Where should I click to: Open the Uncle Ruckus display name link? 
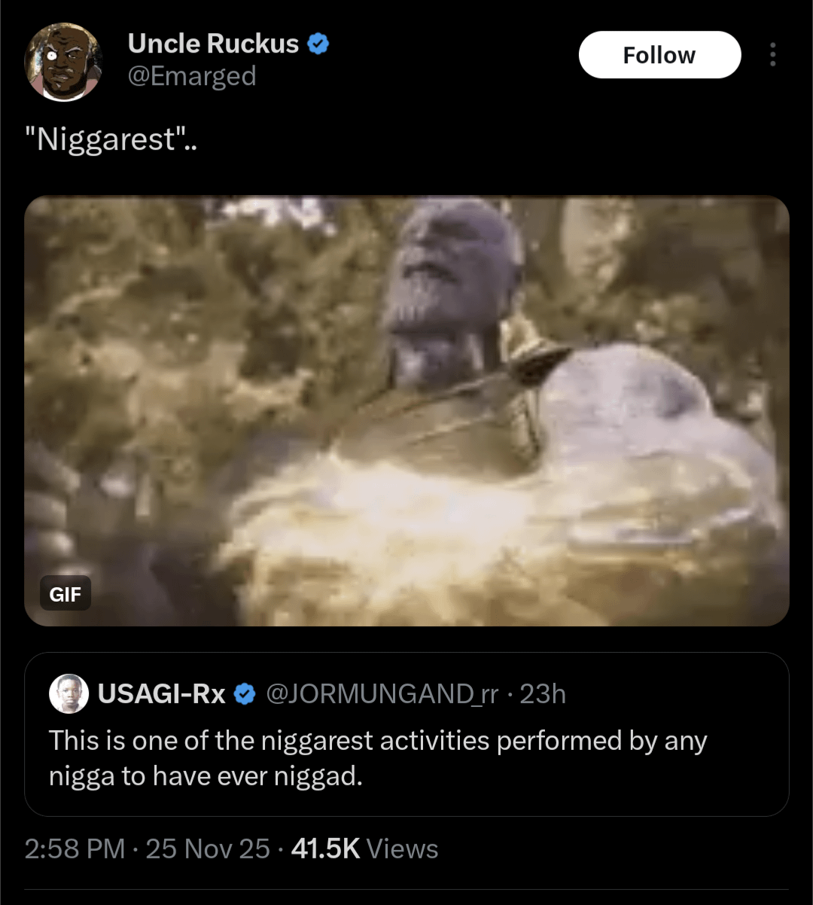[x=213, y=44]
